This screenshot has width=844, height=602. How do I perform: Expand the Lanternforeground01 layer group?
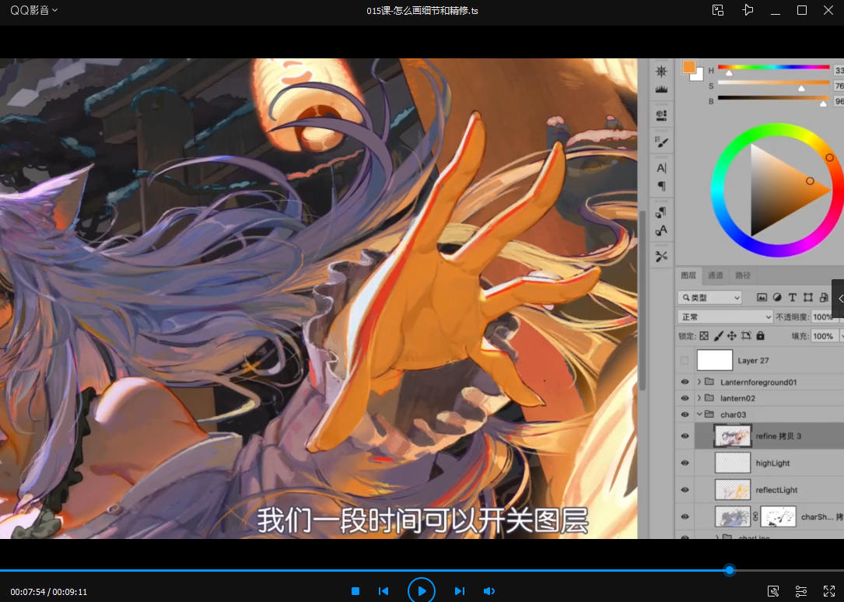pyautogui.click(x=699, y=382)
